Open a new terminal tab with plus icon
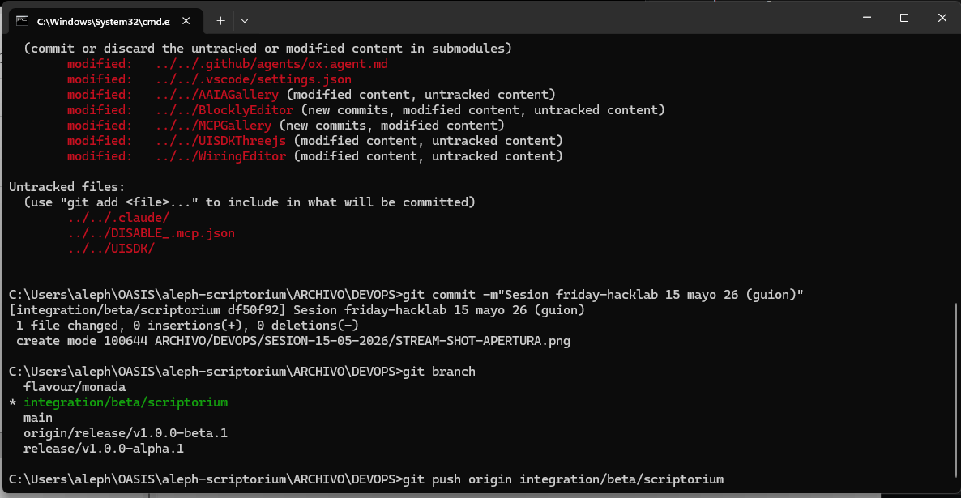The height and width of the screenshot is (498, 961). click(220, 21)
